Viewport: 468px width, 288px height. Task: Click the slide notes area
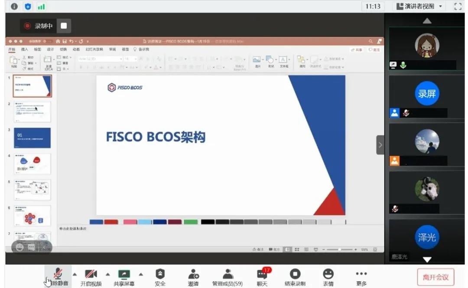220,235
